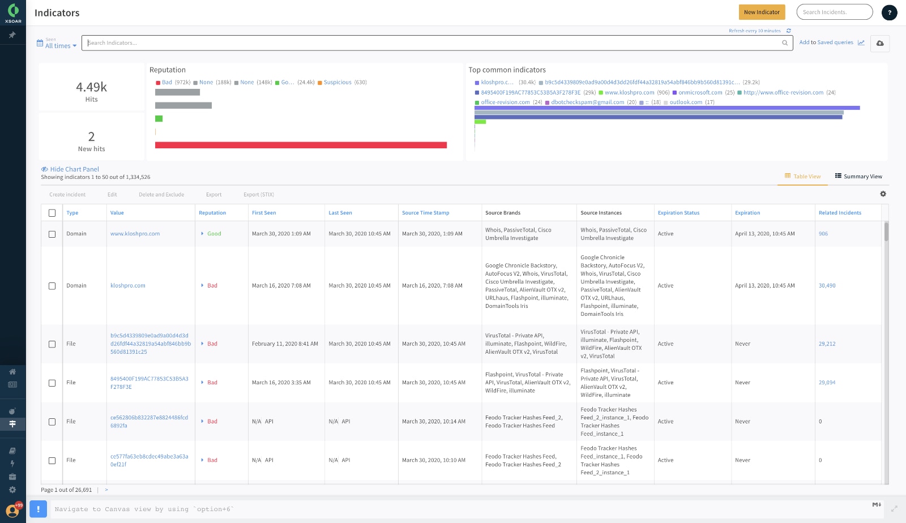
Task: Click the New Indicator button
Action: [762, 12]
